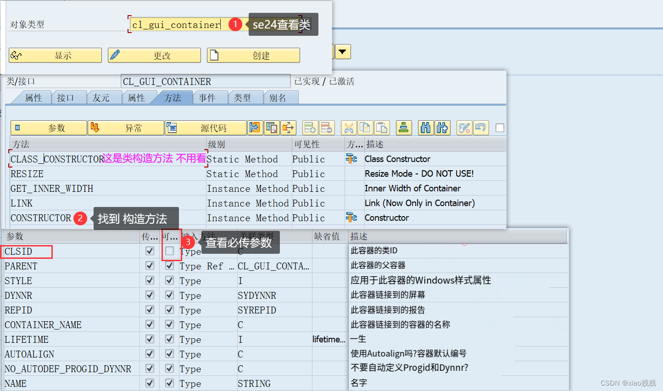
Task: Click the 方法 column header
Action: click(108, 144)
